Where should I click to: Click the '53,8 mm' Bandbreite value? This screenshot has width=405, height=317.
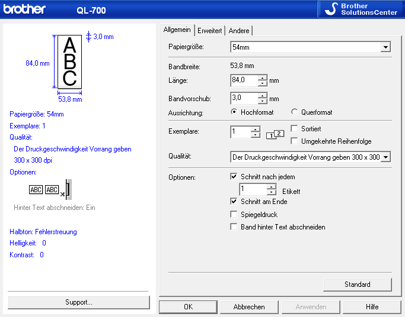[x=242, y=66]
